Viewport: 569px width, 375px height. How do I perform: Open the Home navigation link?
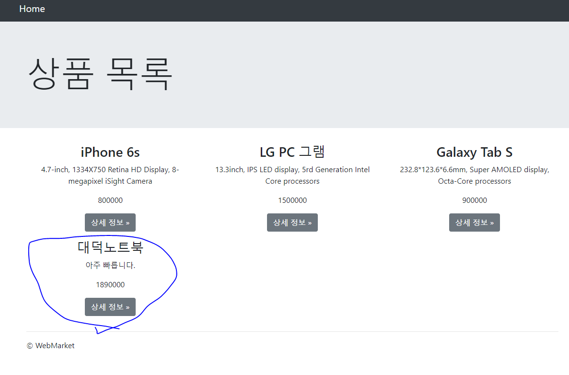tap(32, 9)
